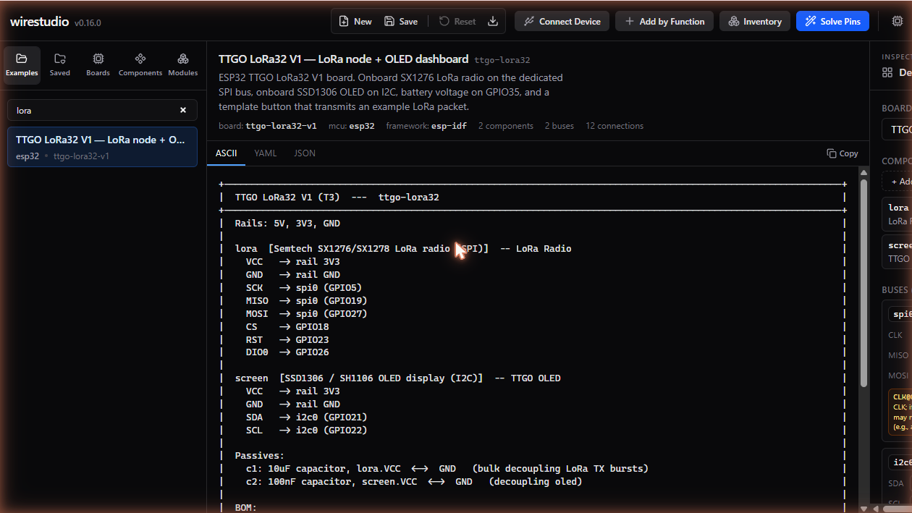The height and width of the screenshot is (513, 912).
Task: Click the 'ttgo-lora32' id beside the title
Action: click(x=502, y=60)
